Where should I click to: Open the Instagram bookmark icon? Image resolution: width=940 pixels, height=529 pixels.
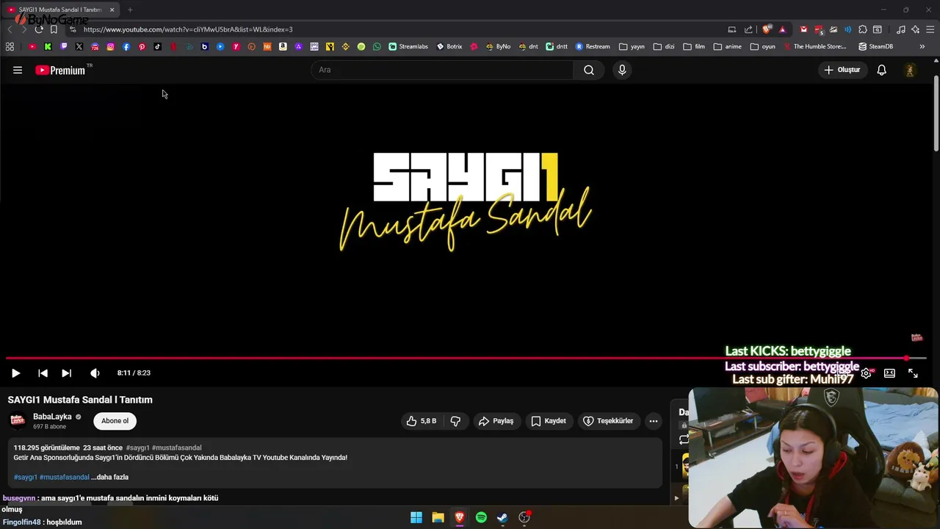click(110, 46)
